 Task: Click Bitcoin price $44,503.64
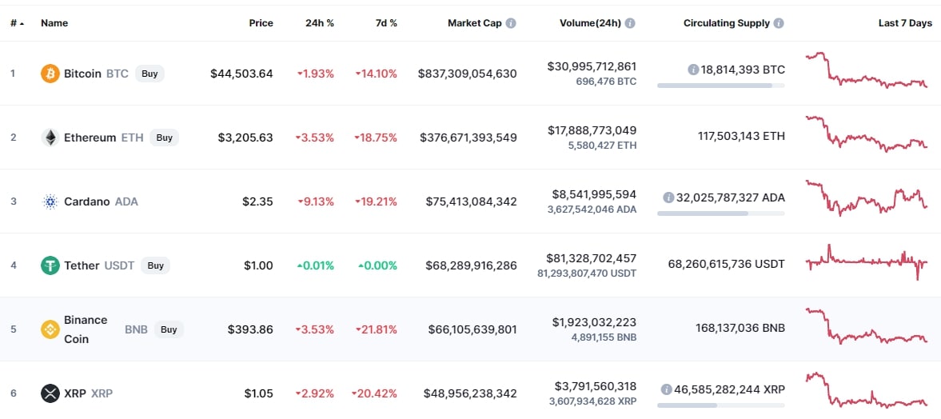[x=242, y=74]
